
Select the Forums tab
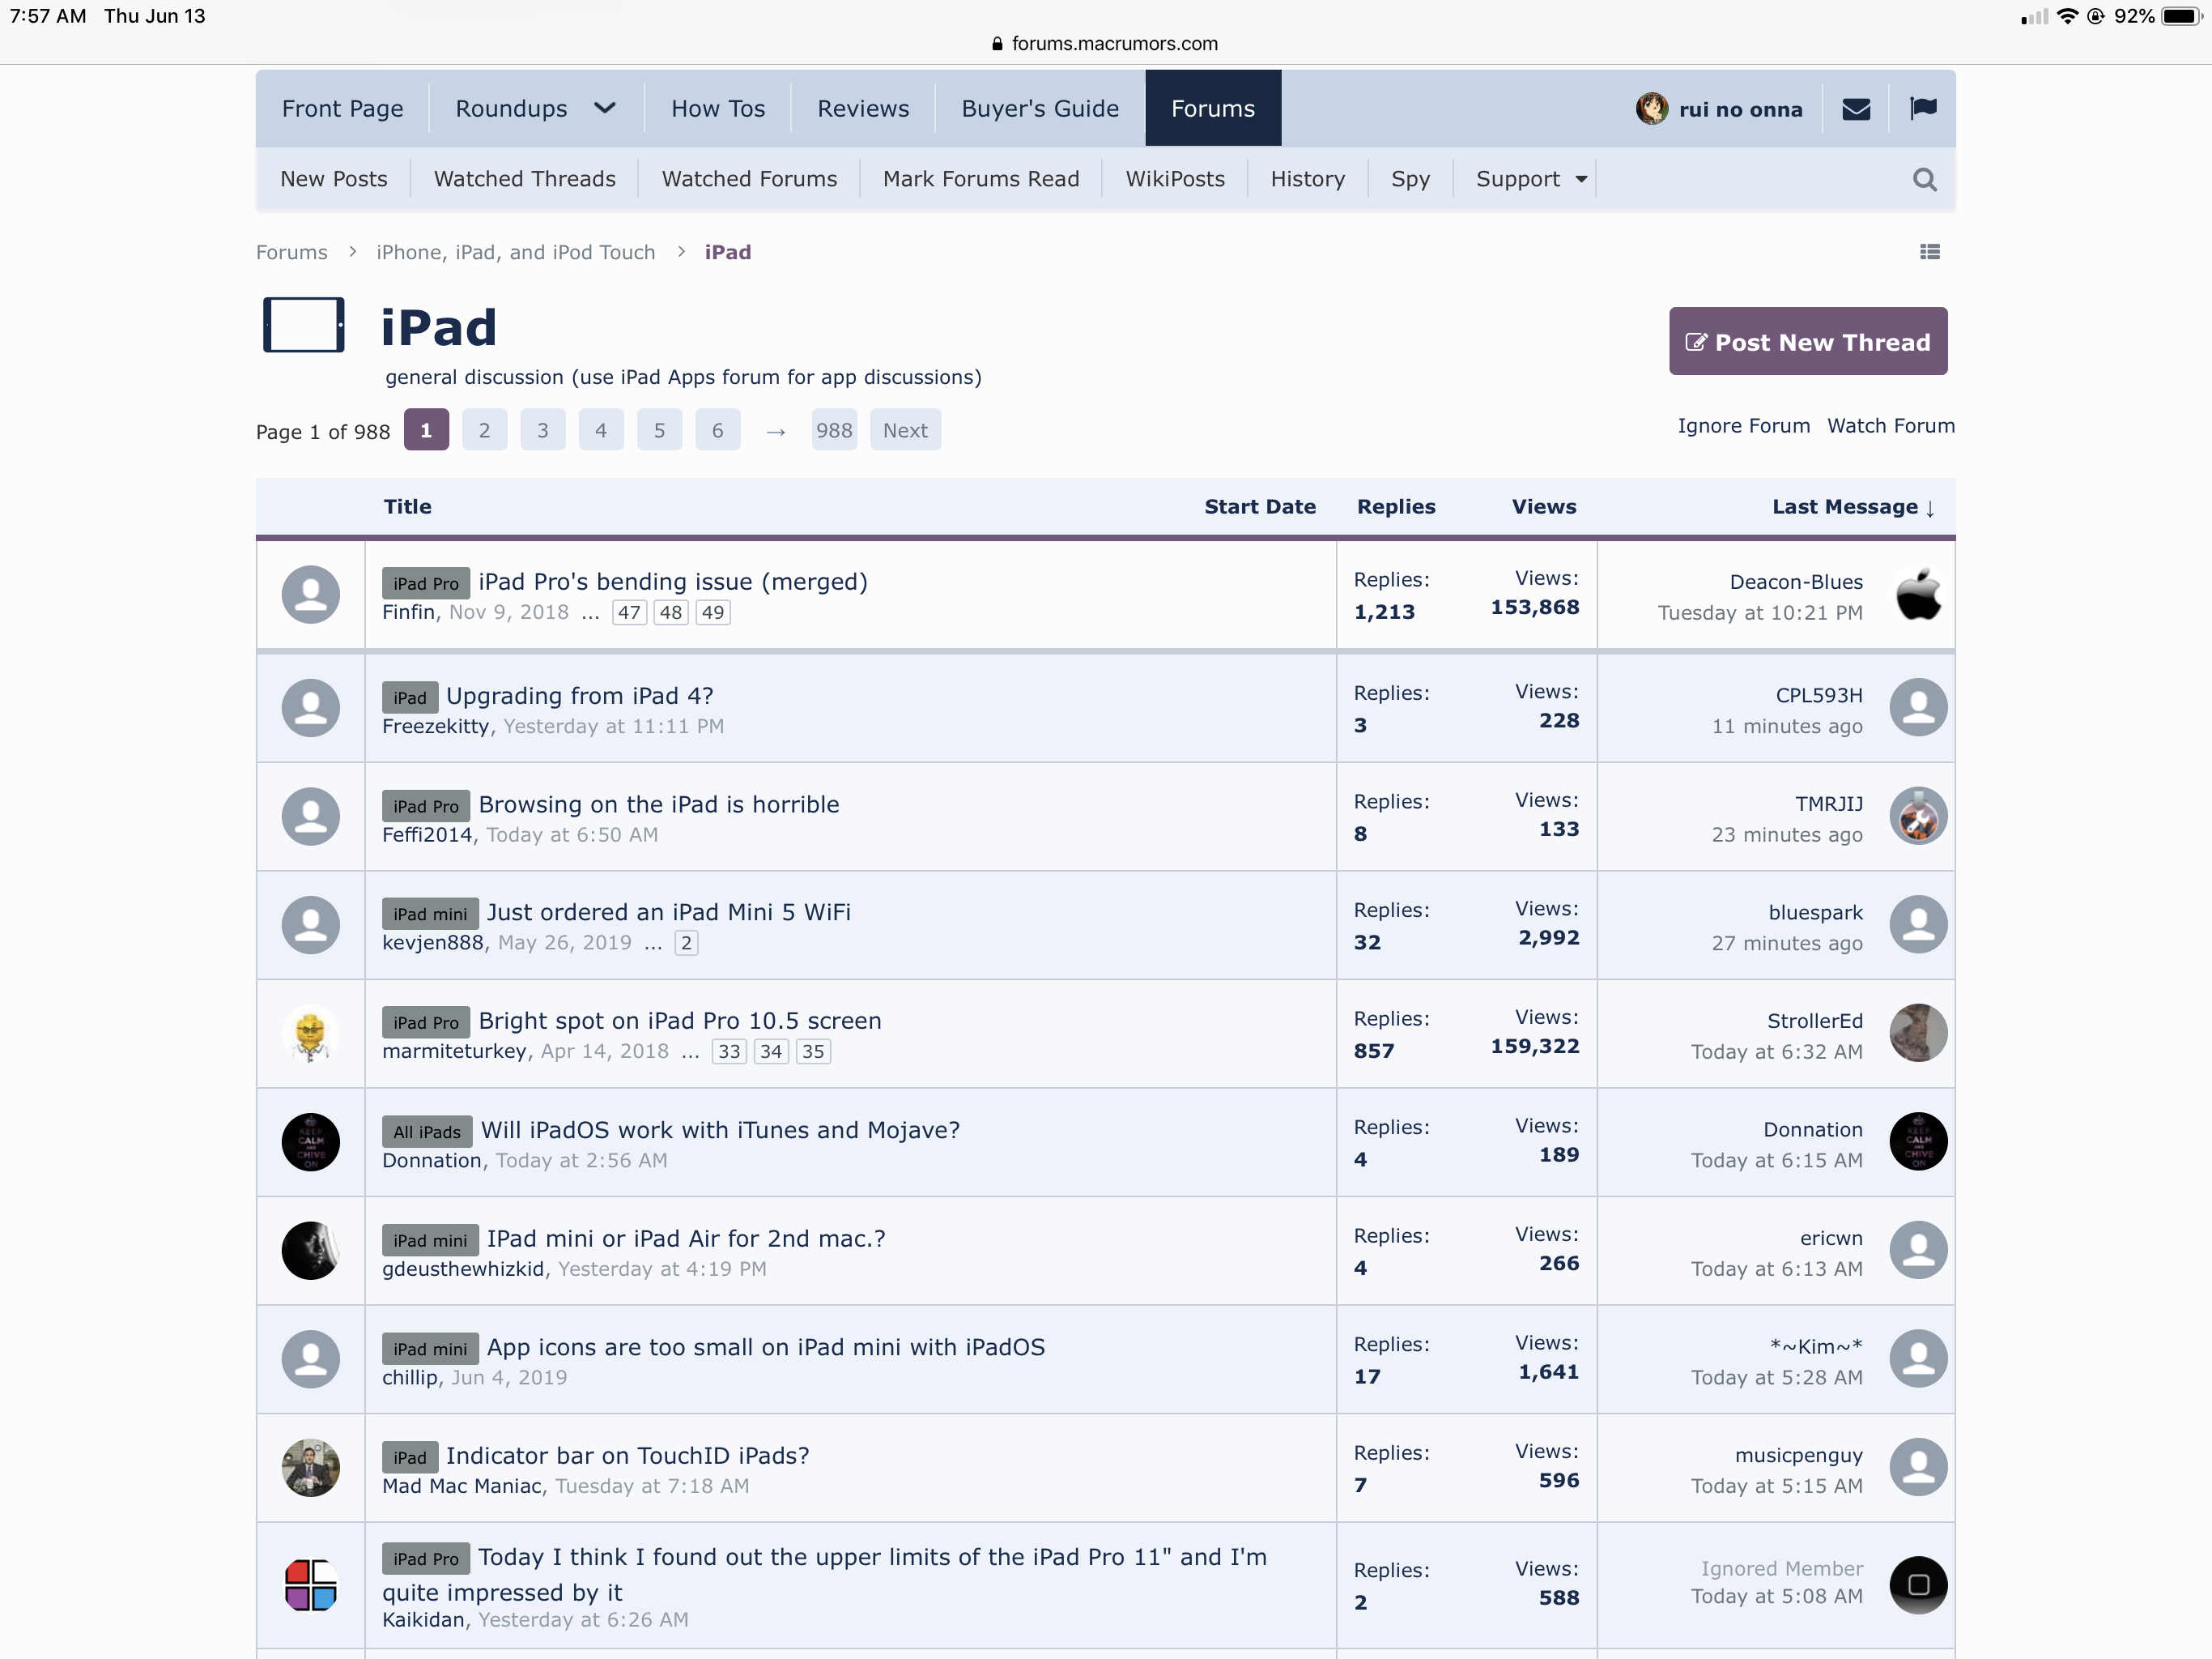coord(1213,108)
